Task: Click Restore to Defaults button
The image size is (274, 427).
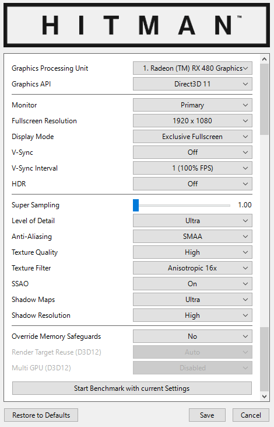Action: tap(41, 415)
